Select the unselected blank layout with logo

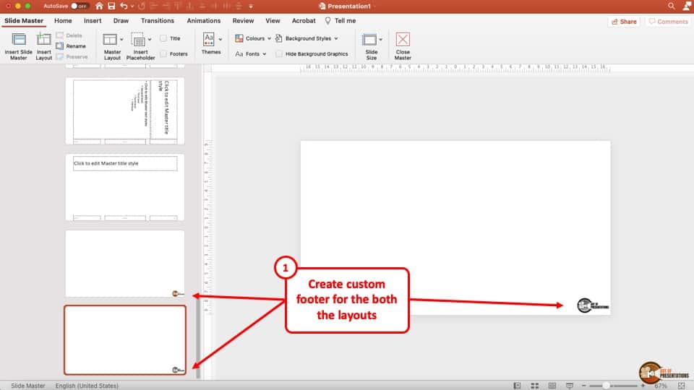(125, 264)
